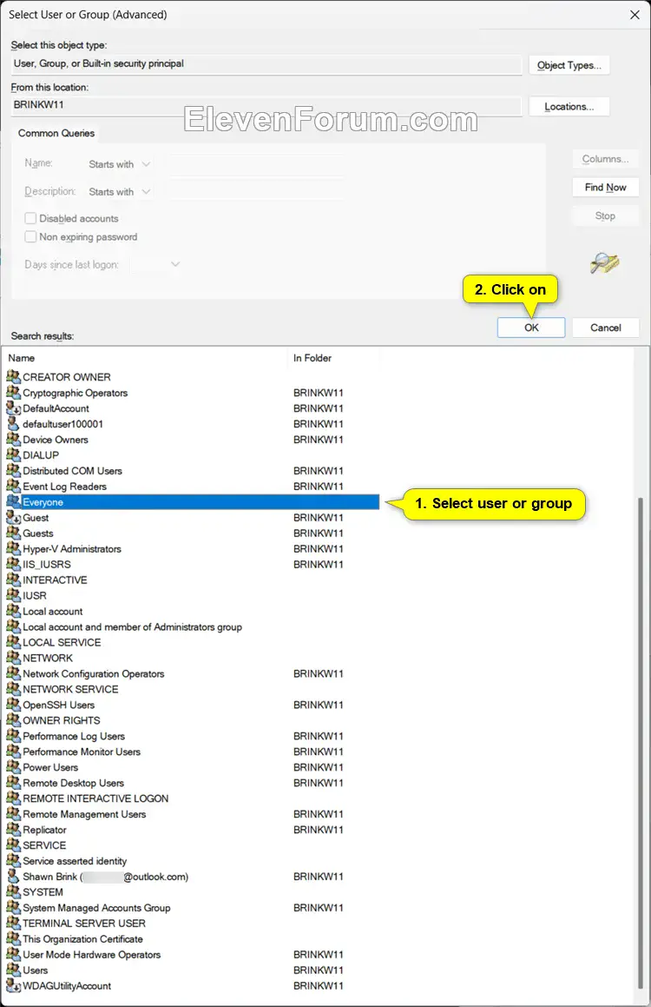This screenshot has height=1007, width=651.
Task: Select Local account and member of Administrators group
Action: [132, 626]
